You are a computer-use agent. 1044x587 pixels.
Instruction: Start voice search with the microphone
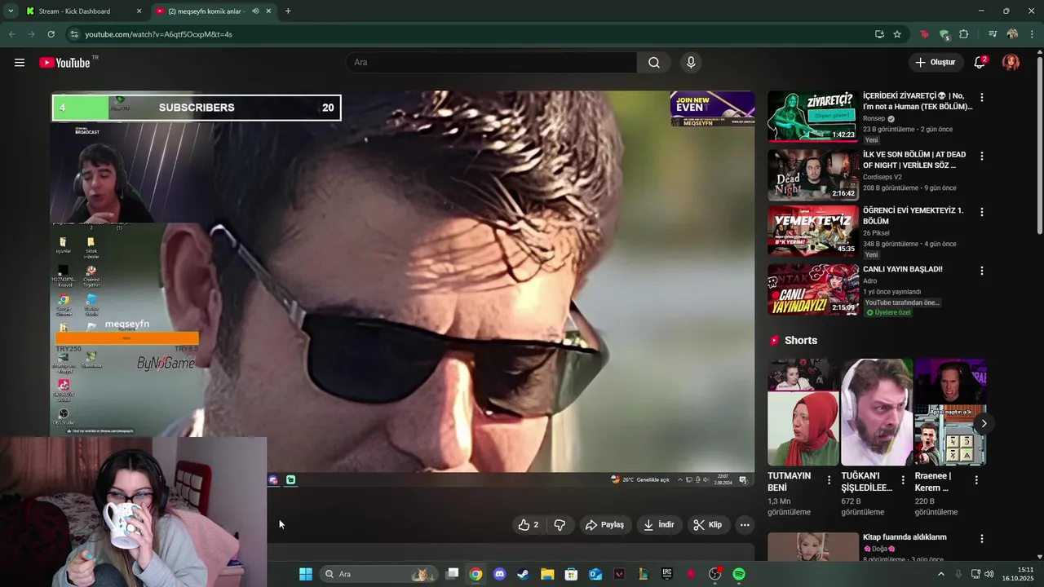(x=691, y=63)
